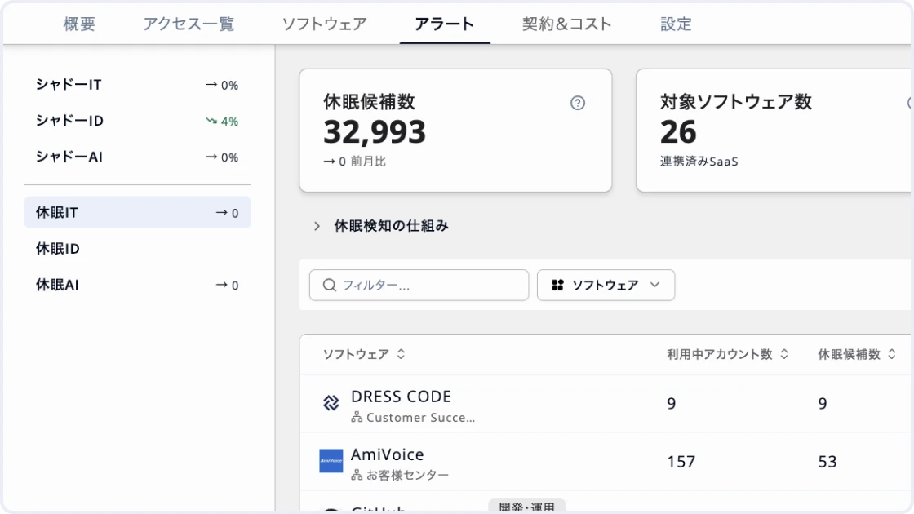Open the ソフトウェア dropdown chevron
Image resolution: width=914 pixels, height=514 pixels.
point(655,285)
